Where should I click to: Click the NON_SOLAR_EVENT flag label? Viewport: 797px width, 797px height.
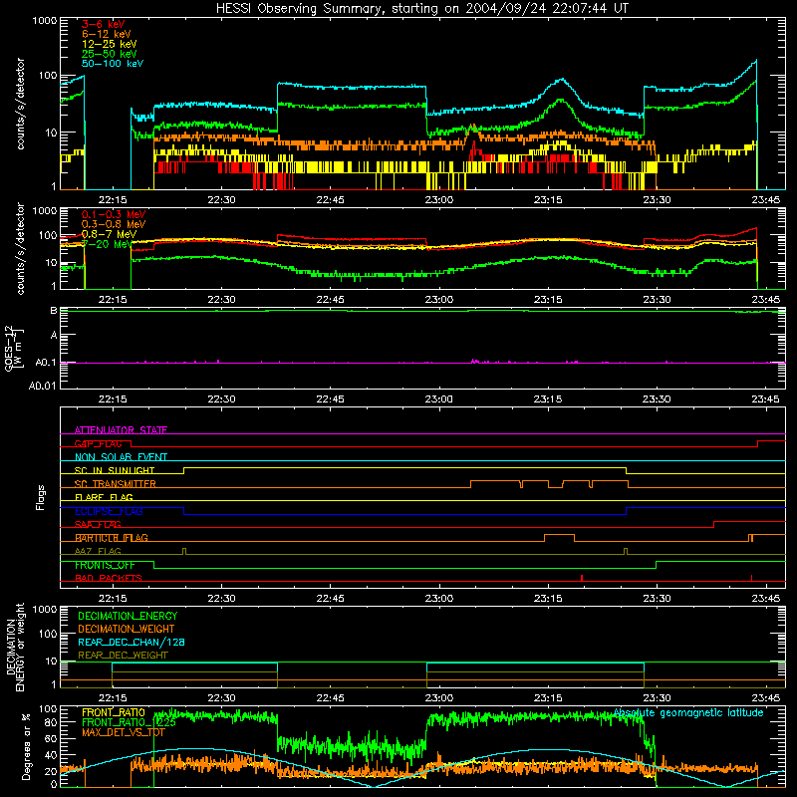click(x=121, y=457)
